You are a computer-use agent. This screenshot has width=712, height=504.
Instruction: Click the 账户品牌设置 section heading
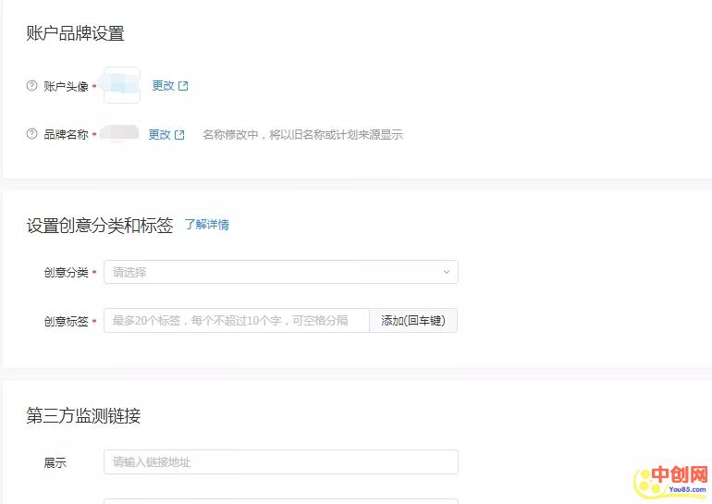pos(75,34)
